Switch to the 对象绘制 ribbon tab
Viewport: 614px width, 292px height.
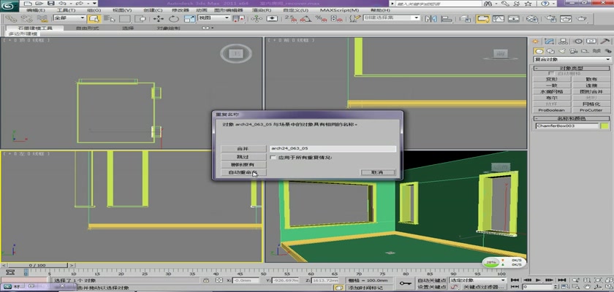[x=168, y=28]
